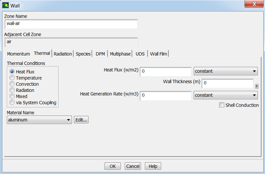Switch to the UDS tab
Screen dimensions: 265x174
coord(140,54)
